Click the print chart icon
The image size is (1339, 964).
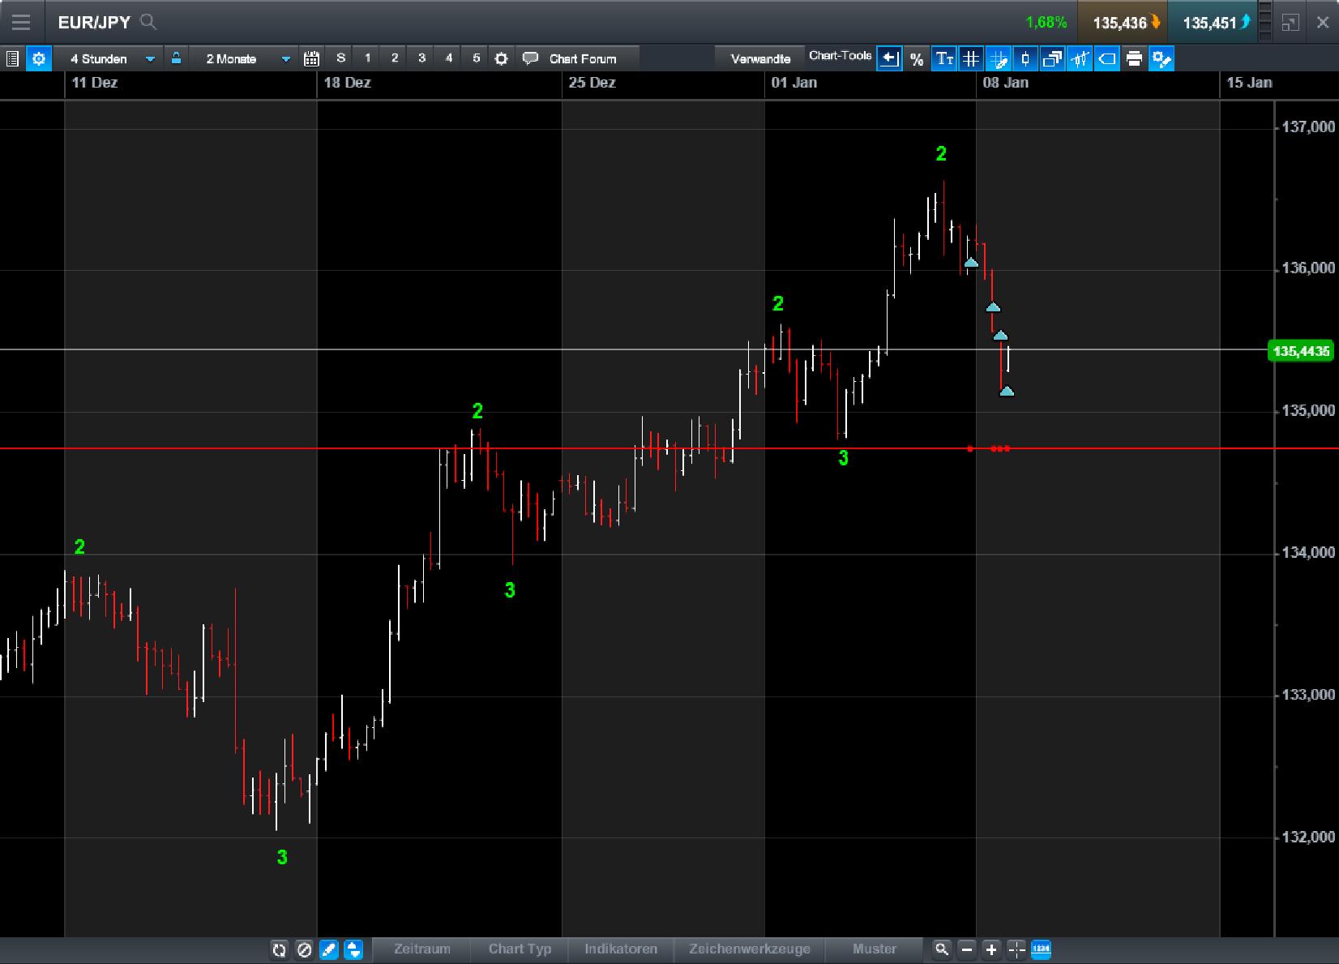coord(1134,58)
